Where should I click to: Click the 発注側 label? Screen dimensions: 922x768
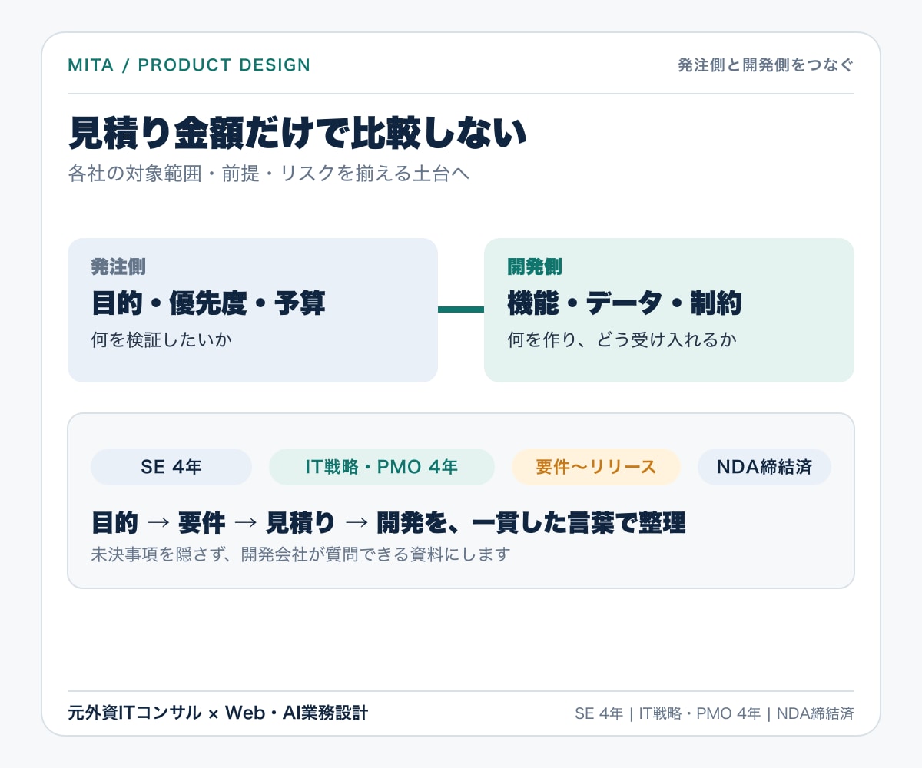pyautogui.click(x=118, y=266)
